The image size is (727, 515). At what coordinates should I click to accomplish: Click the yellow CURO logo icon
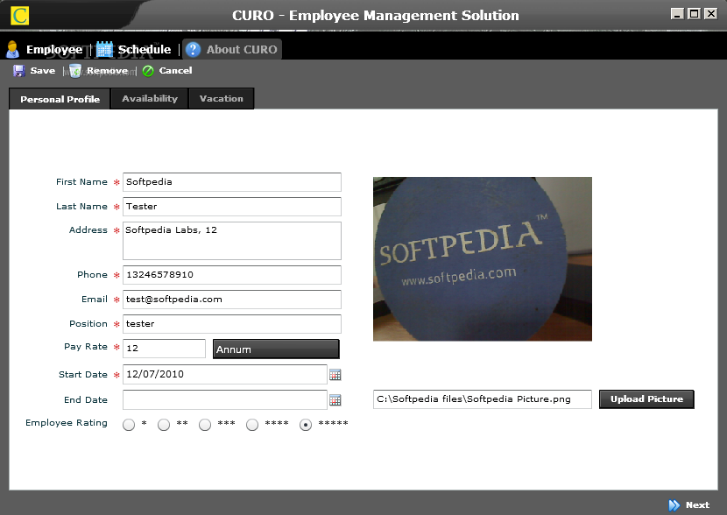[19, 16]
